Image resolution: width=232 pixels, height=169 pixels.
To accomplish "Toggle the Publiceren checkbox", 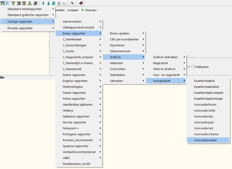I will click(193, 67).
